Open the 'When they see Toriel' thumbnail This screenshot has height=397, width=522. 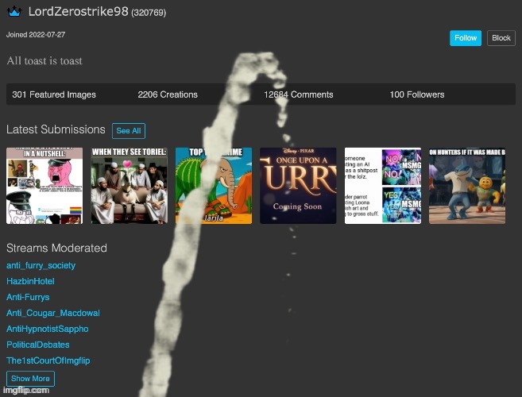click(x=129, y=185)
